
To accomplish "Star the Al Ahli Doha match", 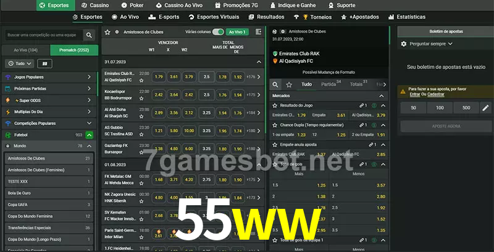I will click(141, 116).
